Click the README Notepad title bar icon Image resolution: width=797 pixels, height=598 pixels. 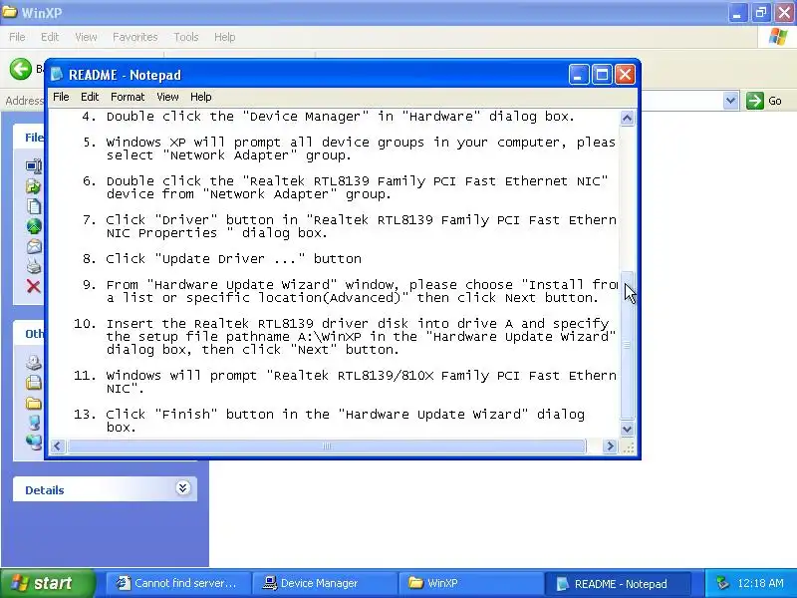coord(57,75)
